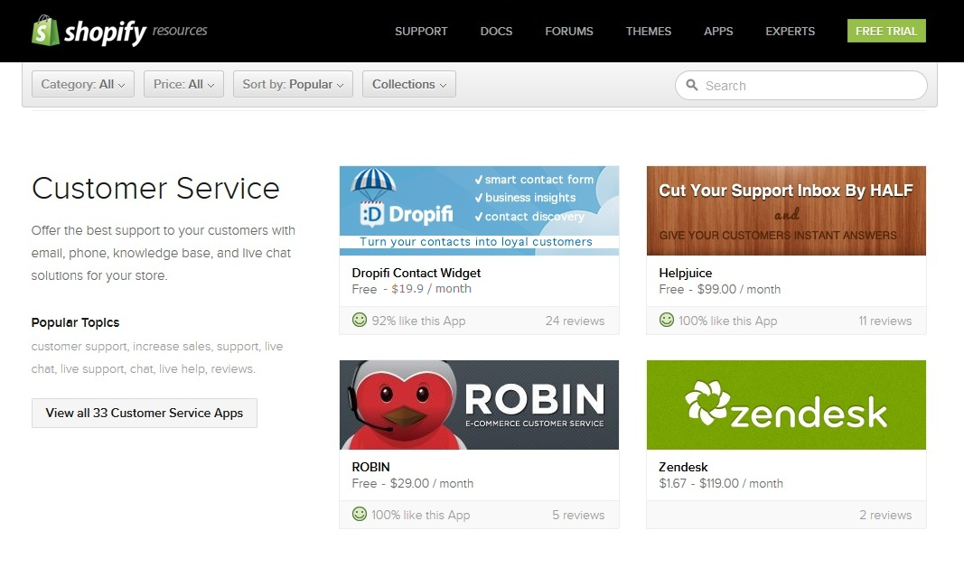Viewport: 964px width, 577px height.
Task: Click the Shopify shopping bag logo
Action: [x=44, y=31]
